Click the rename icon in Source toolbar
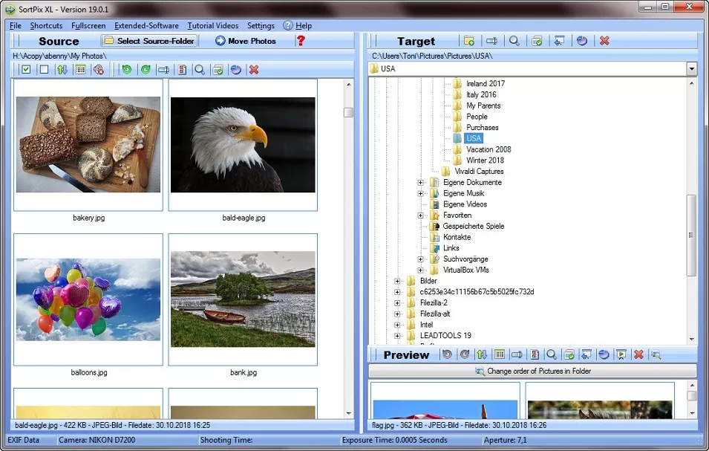The image size is (709, 451). pyautogui.click(x=163, y=69)
